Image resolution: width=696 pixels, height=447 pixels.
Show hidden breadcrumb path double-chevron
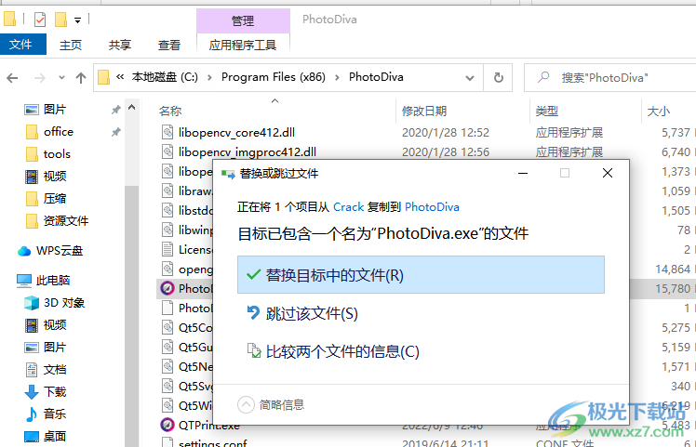pyautogui.click(x=120, y=77)
